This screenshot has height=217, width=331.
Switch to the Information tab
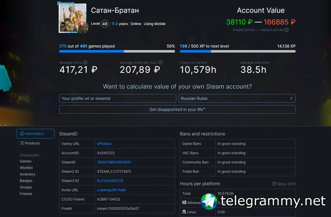(x=36, y=134)
